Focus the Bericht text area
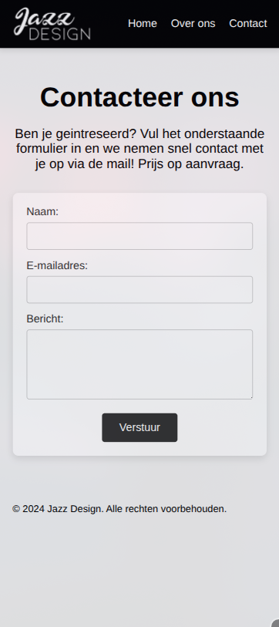279x627 pixels. pyautogui.click(x=139, y=364)
